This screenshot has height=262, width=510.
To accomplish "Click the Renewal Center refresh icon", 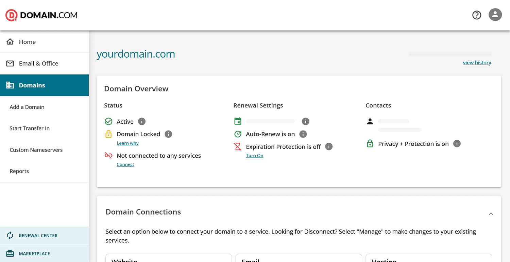I will [10, 236].
